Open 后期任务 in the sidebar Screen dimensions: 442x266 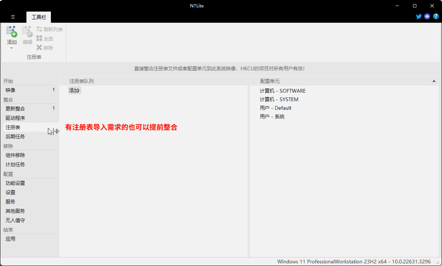[x=30, y=137]
